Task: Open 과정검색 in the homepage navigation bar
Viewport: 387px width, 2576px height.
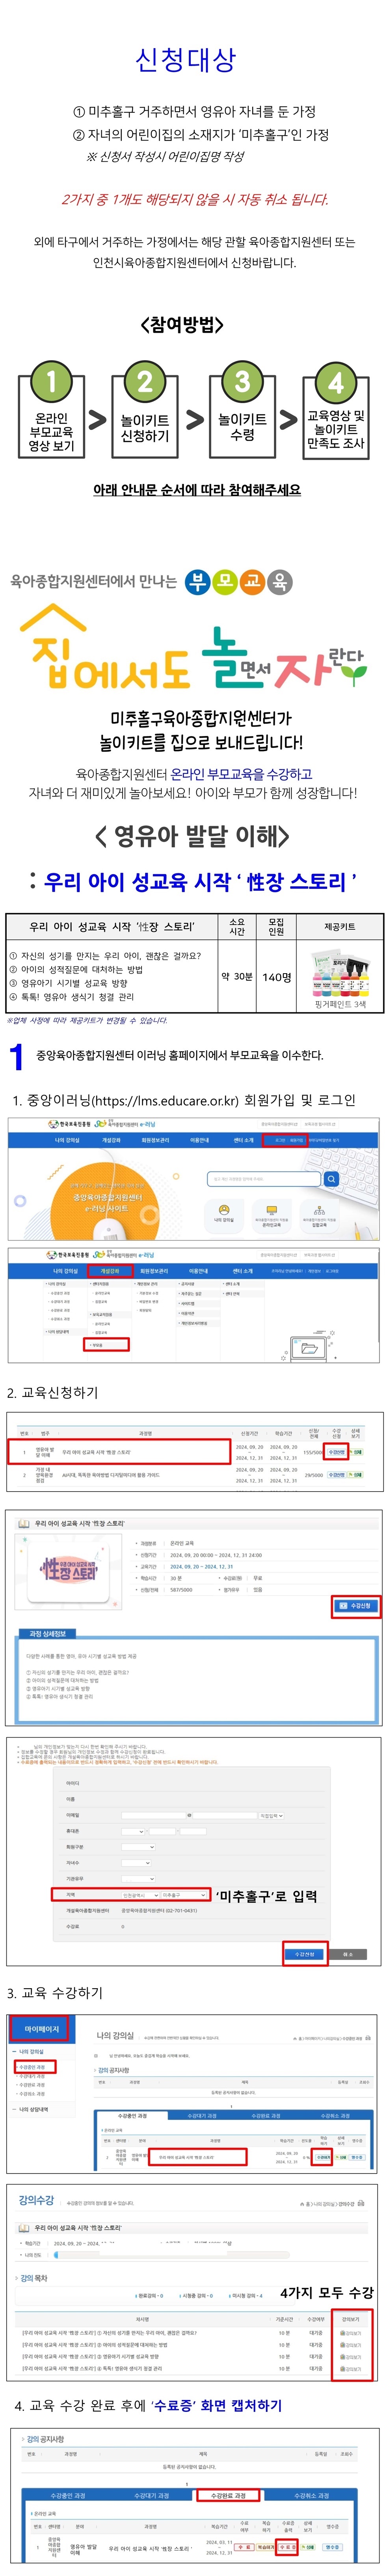Action: (x=111, y=1140)
